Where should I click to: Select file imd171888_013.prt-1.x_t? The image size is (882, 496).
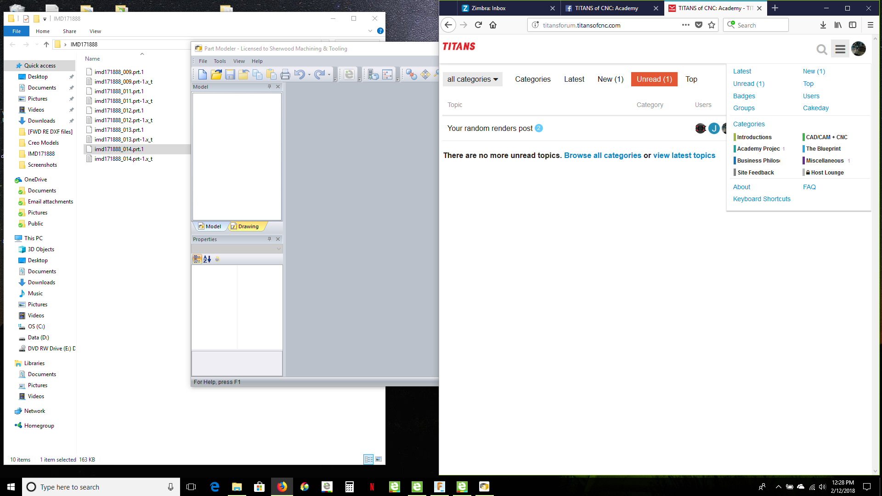point(124,139)
